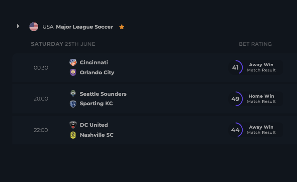Open the Nashville SC team name
This screenshot has height=182, width=297.
pyautogui.click(x=97, y=135)
